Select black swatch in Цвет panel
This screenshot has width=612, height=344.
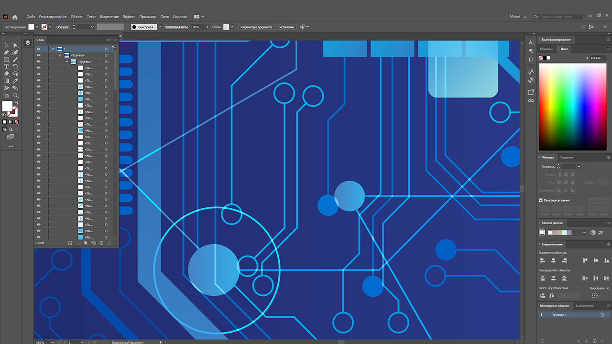(545, 58)
